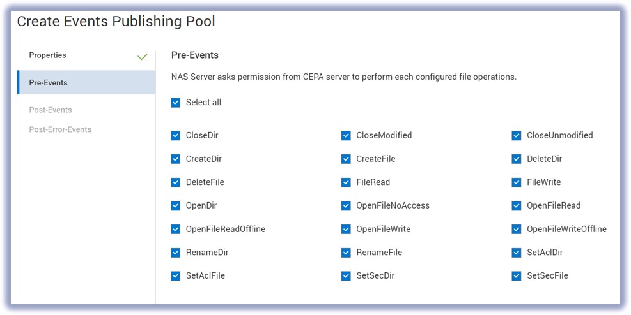Screen dimensions: 631x315
Task: Disable the FileWrite event checkbox
Action: coord(517,182)
